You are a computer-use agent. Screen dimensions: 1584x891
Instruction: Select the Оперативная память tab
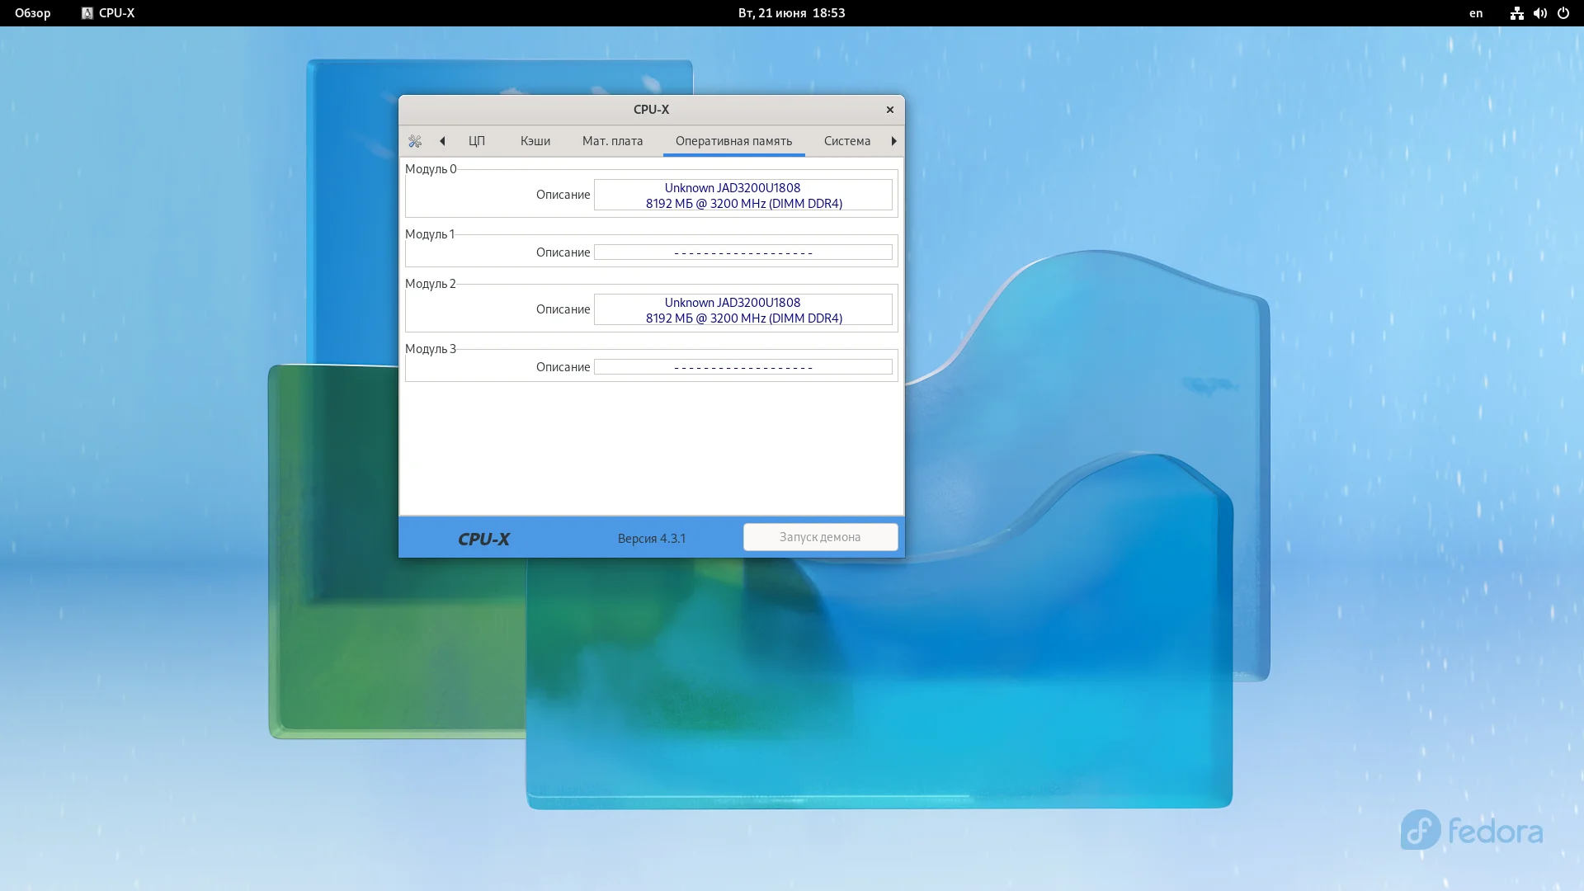pos(733,141)
